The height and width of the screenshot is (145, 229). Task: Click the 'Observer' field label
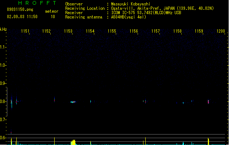coord(74,4)
